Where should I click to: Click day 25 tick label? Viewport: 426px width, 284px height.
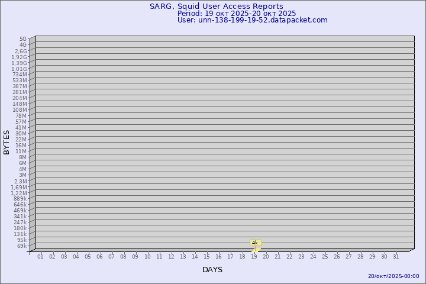point(325,256)
